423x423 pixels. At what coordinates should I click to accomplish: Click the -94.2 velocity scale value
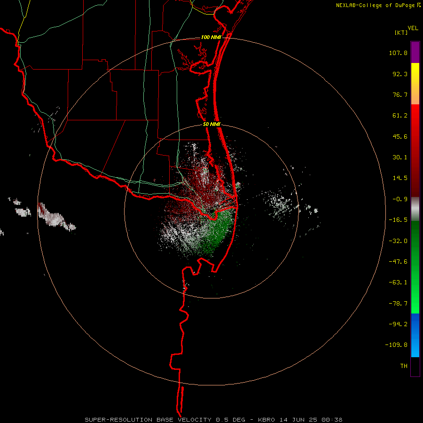[398, 324]
